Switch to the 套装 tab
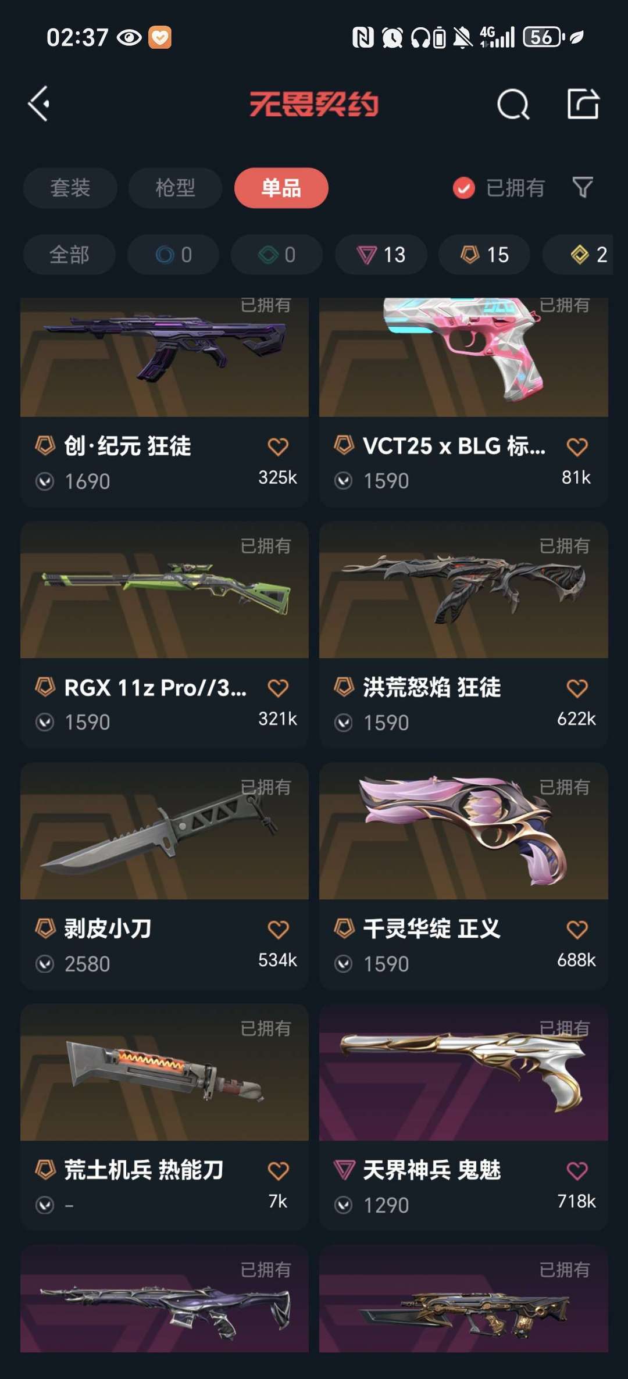The height and width of the screenshot is (1379, 628). (x=70, y=188)
